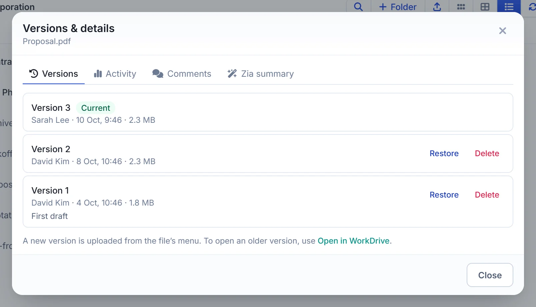Click David Kim 8 Oct details line

93,162
